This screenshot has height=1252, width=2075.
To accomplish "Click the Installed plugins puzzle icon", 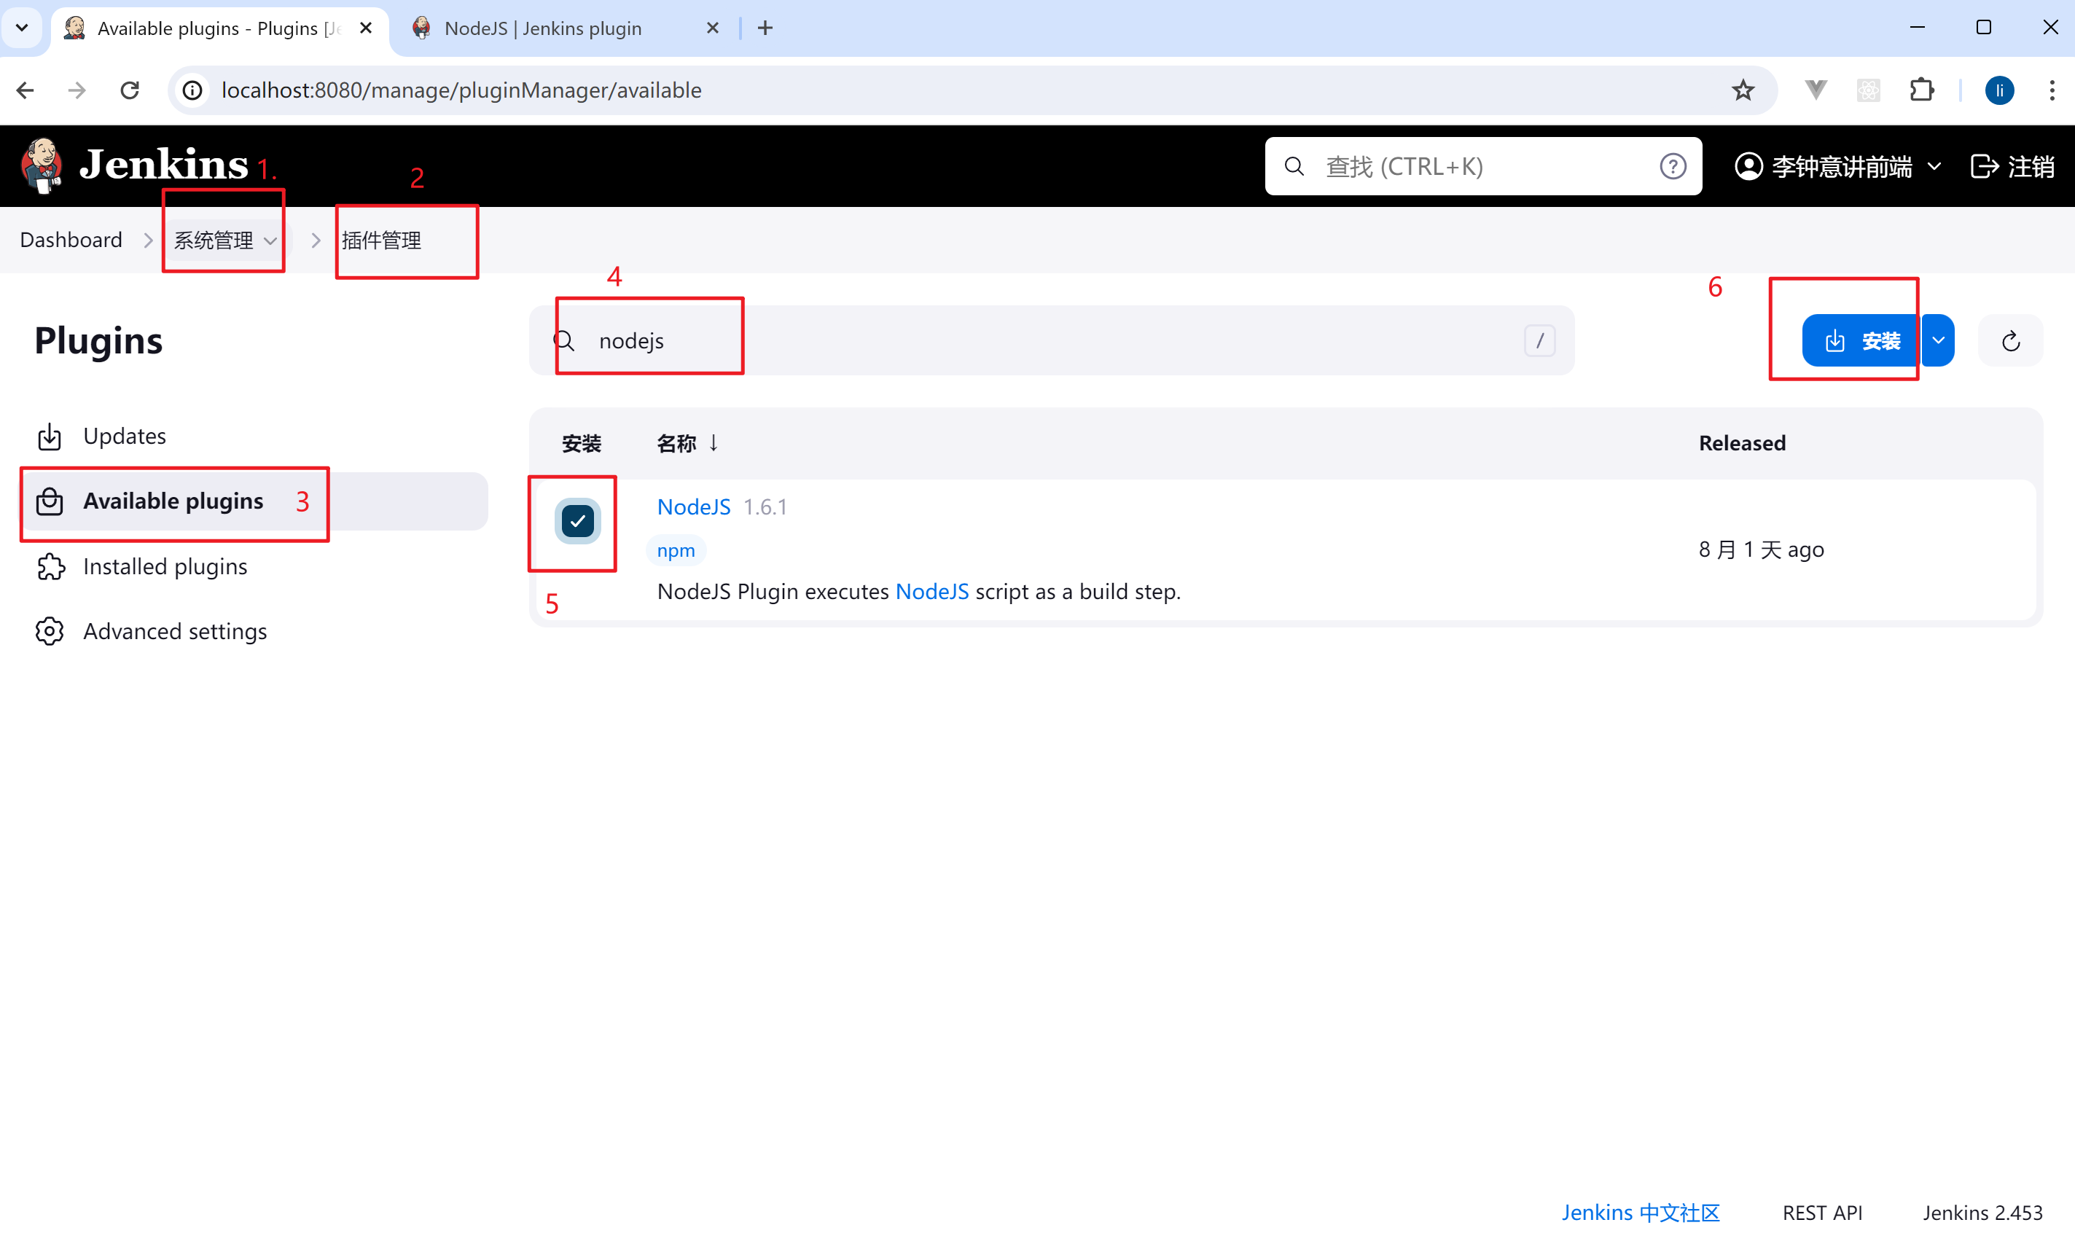I will click(x=50, y=567).
